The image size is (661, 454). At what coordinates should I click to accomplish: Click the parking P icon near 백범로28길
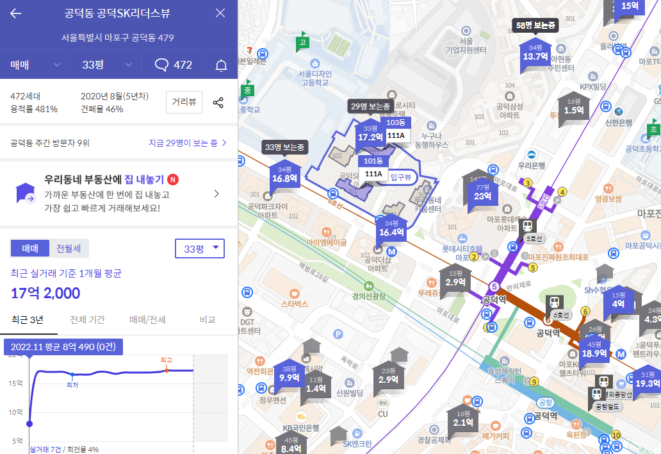coord(338,335)
